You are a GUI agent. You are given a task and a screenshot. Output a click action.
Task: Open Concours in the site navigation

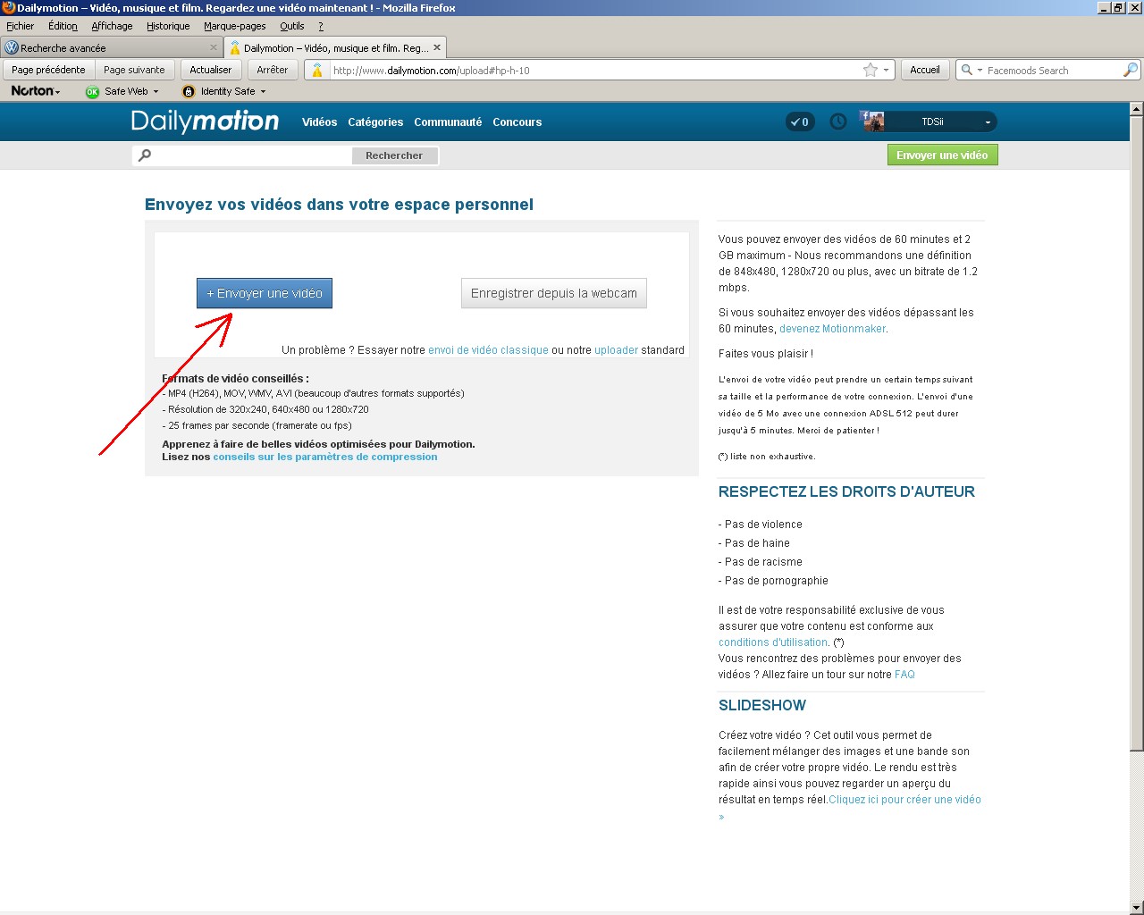tap(517, 122)
